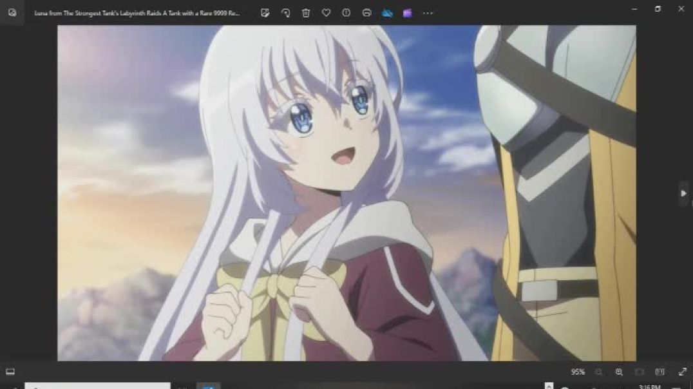The height and width of the screenshot is (389, 693).
Task: Click the 3:16 PM taskbar clock
Action: tap(649, 387)
